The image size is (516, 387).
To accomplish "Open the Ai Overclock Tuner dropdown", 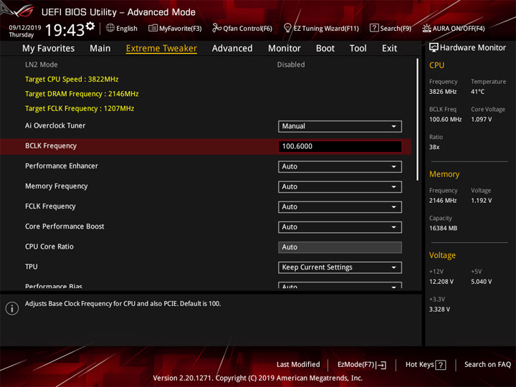I will [x=340, y=126].
